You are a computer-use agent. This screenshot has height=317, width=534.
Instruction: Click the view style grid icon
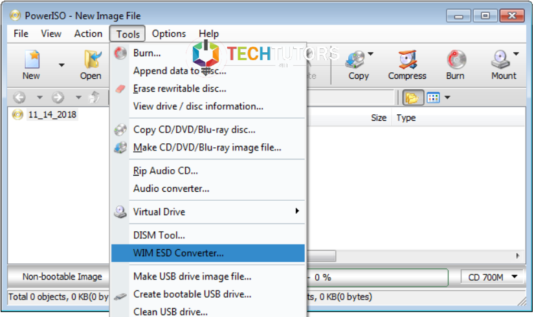(x=433, y=98)
